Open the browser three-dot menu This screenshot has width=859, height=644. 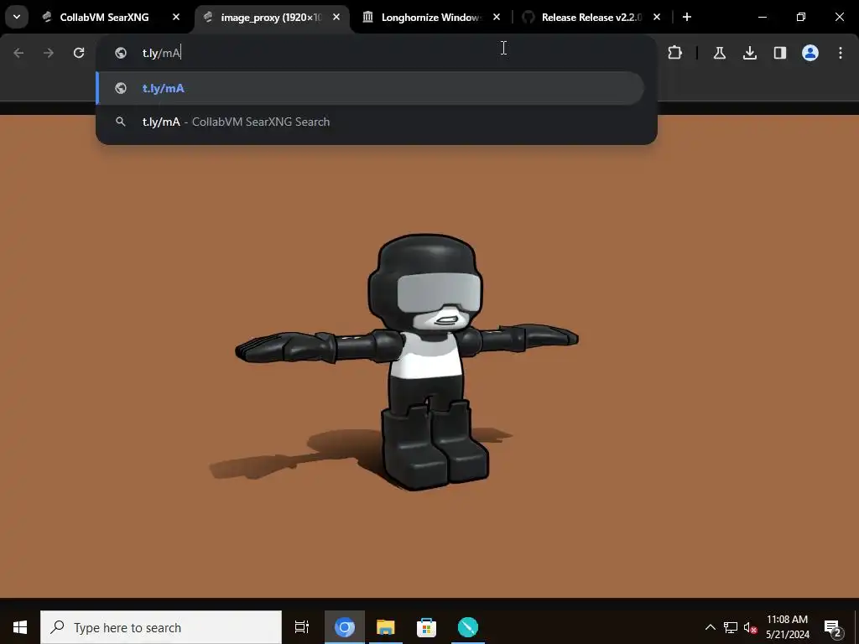click(841, 53)
